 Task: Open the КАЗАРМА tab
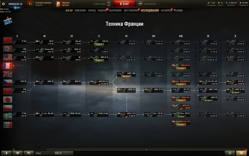click(166, 10)
